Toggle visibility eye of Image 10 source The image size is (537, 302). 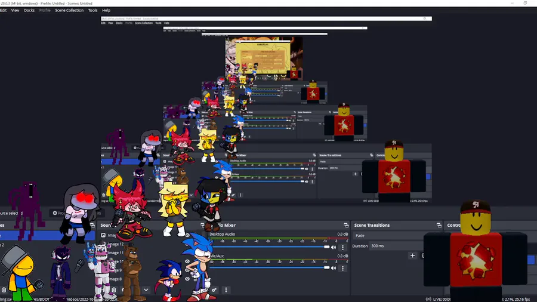click(x=187, y=261)
